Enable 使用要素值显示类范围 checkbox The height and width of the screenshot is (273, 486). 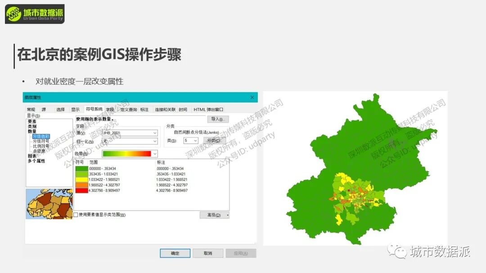point(76,215)
